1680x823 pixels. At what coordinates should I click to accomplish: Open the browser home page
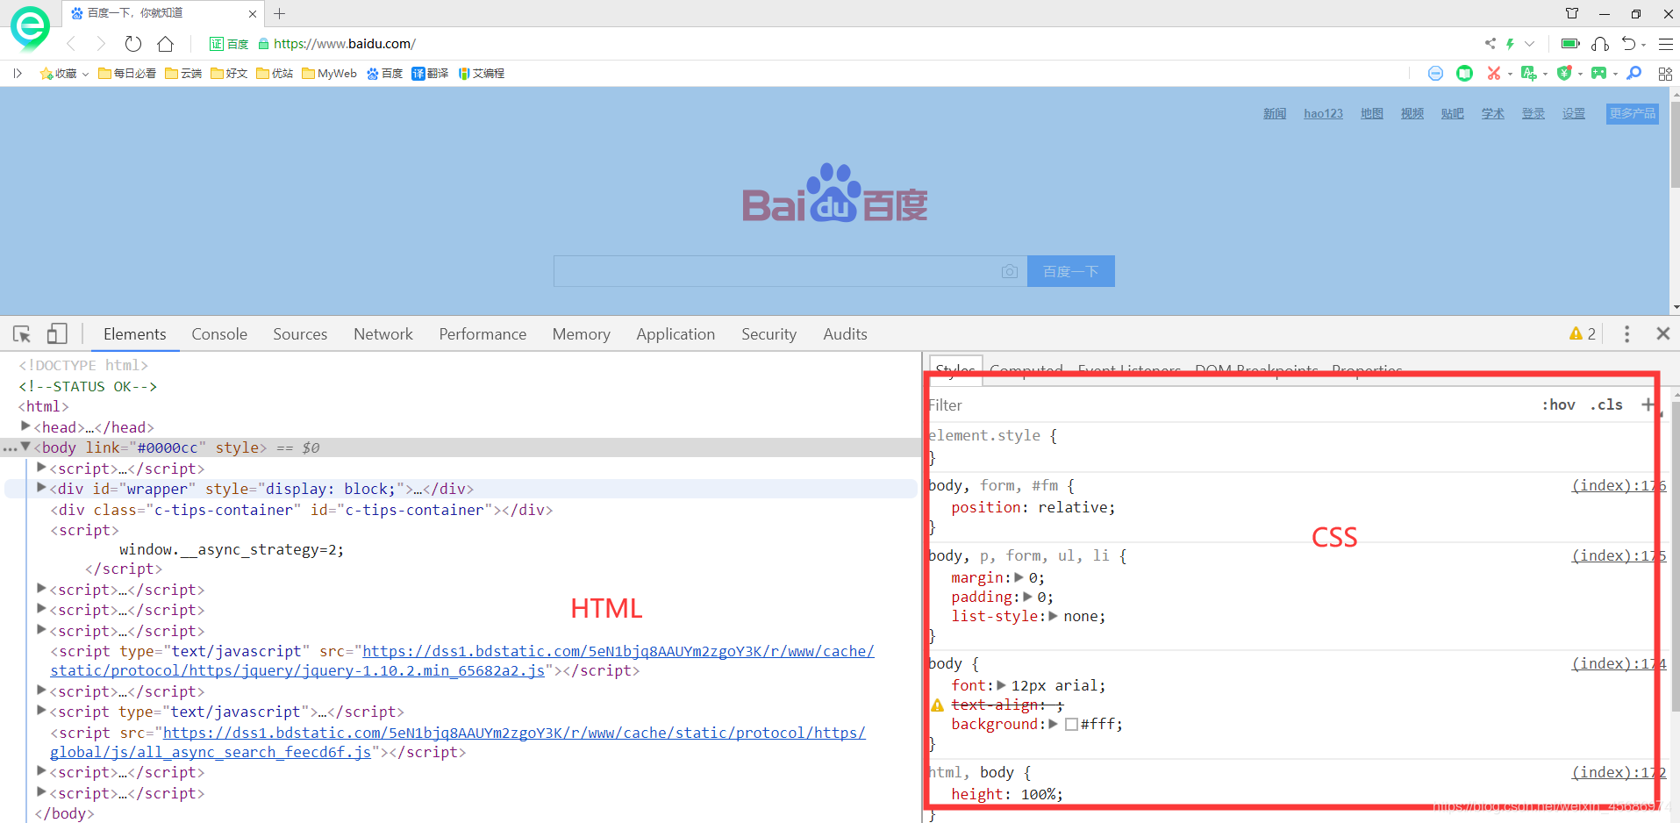pos(165,44)
